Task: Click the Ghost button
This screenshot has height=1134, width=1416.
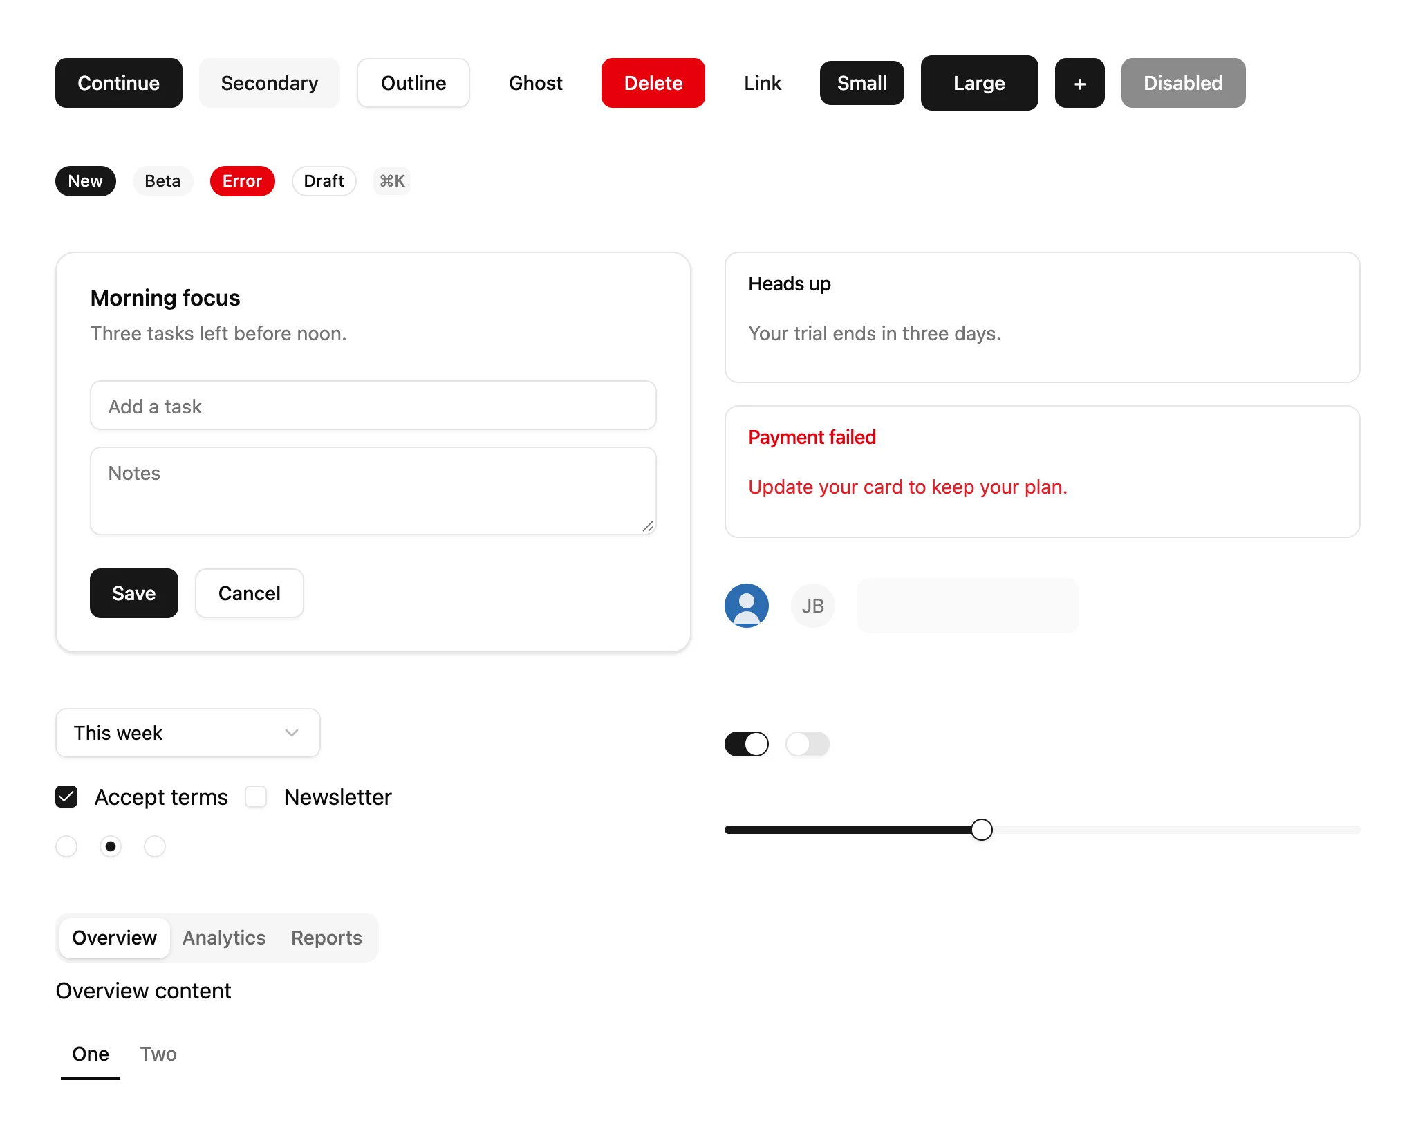Action: coord(536,83)
